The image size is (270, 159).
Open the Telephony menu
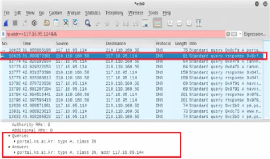point(114,13)
